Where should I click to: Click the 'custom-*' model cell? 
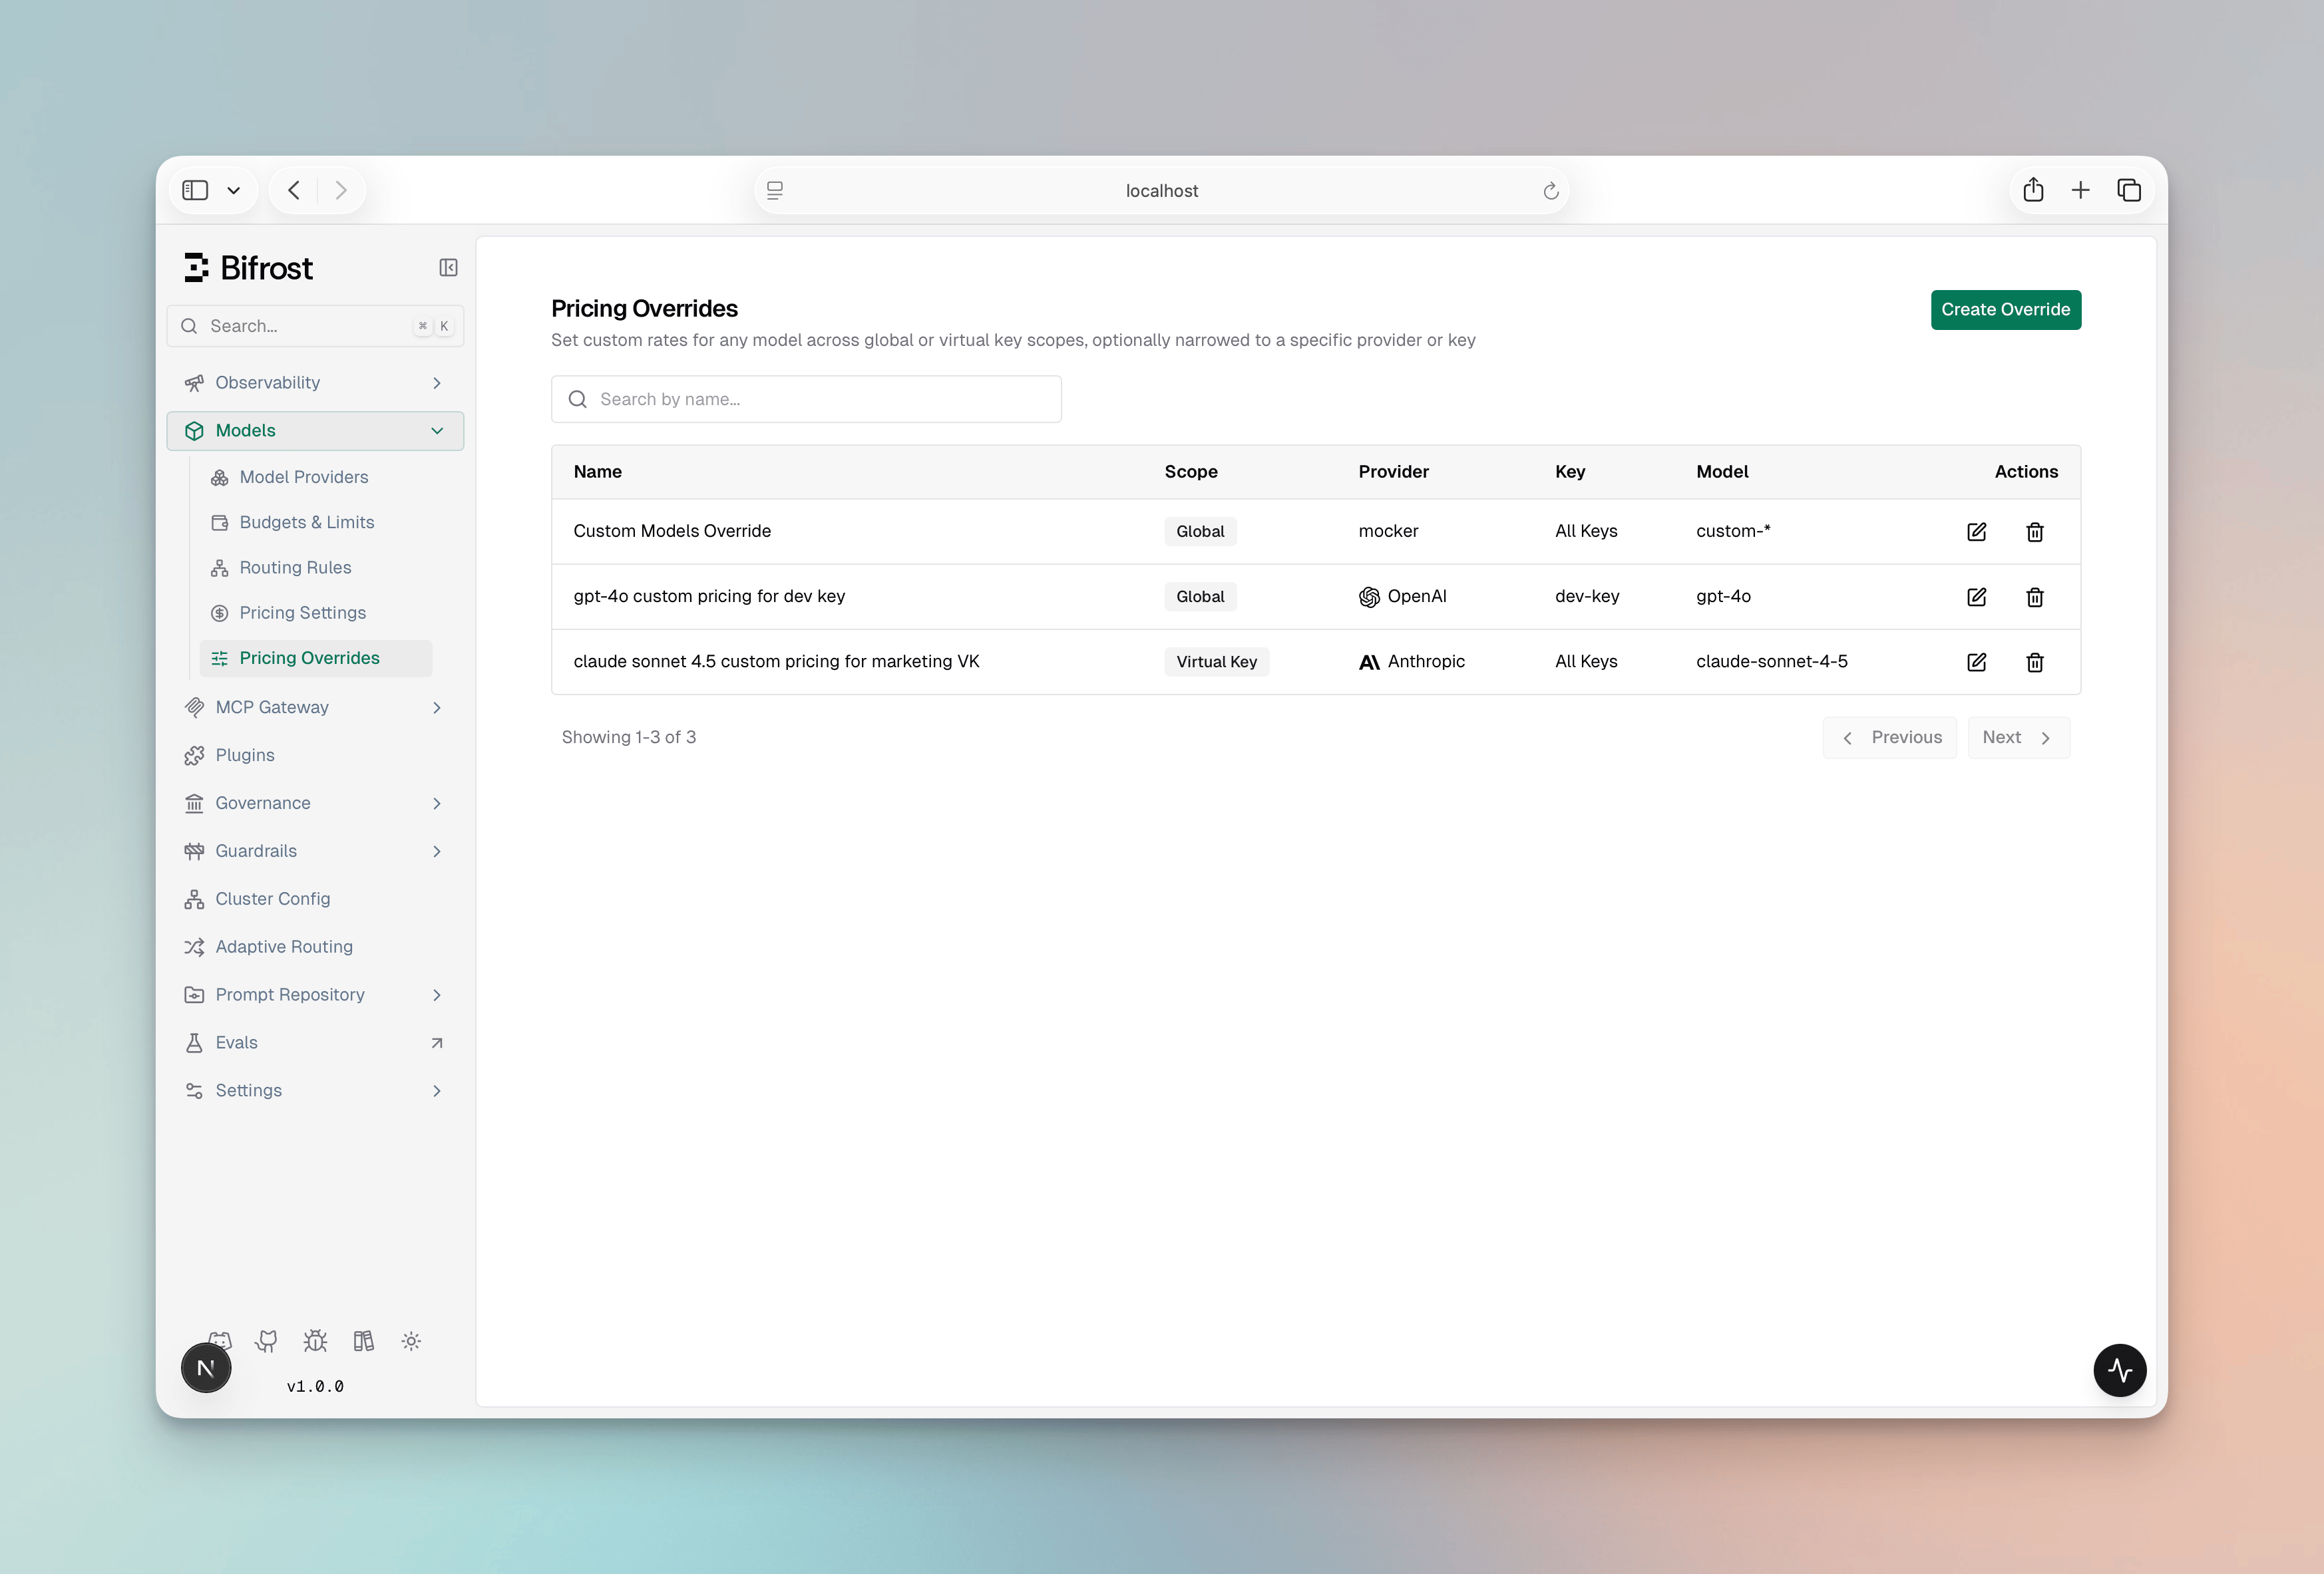tap(1733, 531)
